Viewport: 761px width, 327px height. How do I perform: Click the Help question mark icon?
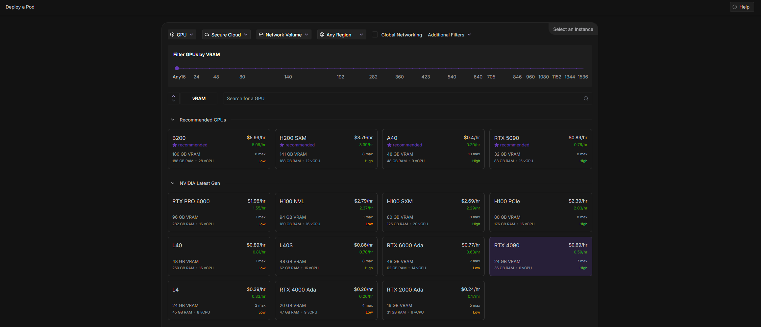pyautogui.click(x=735, y=7)
